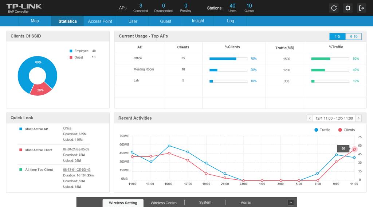Viewport: 373px width, 207px height.
Task: Click the "Duration: 1d 10h 25m" text
Action: (x=78, y=175)
